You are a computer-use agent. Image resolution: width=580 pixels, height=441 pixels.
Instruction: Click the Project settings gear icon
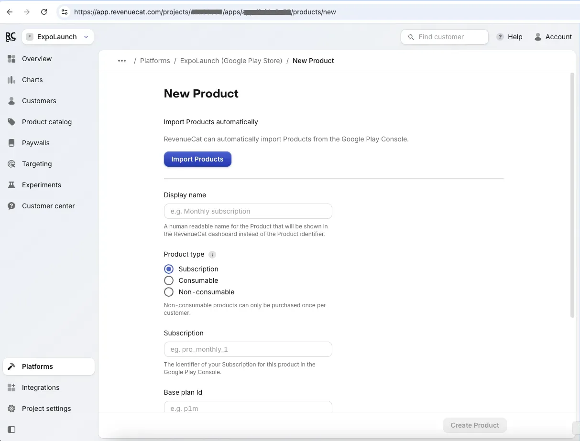[11, 409]
